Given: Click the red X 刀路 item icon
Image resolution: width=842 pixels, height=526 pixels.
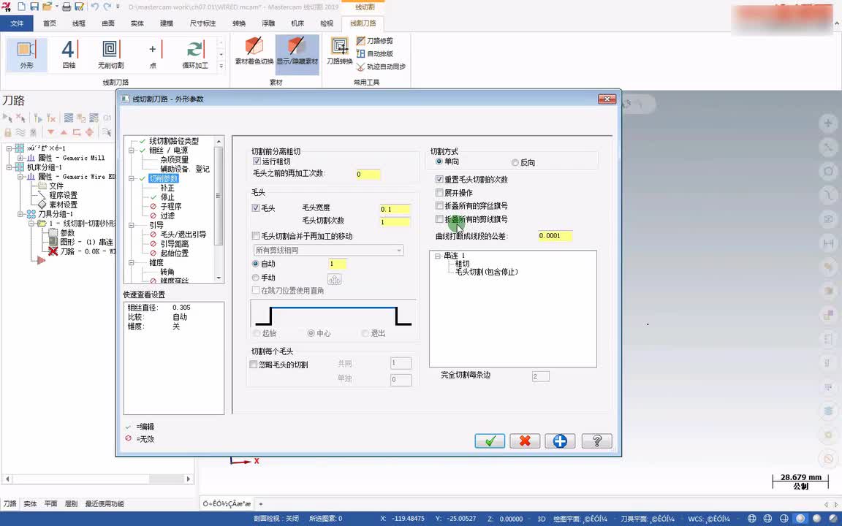Looking at the screenshot, I should (53, 251).
